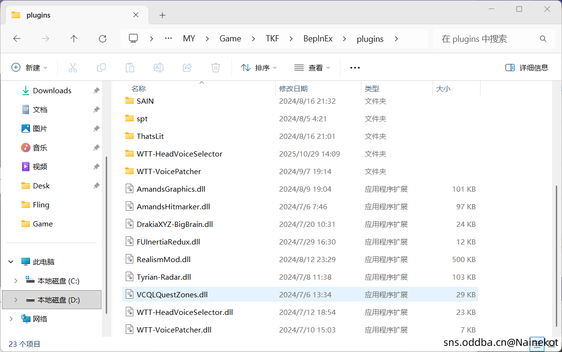Click the Paste clipboard icon

click(x=130, y=68)
